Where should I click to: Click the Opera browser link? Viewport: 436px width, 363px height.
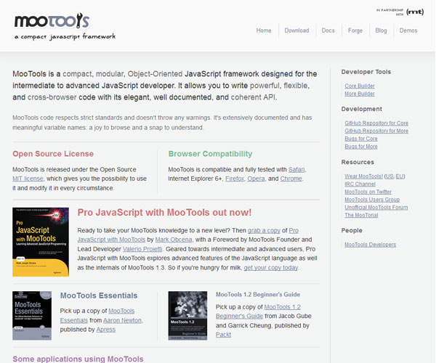(256, 179)
